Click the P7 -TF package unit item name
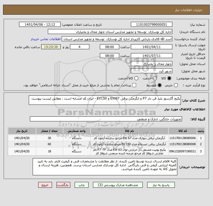Screen dimensions: 213x206 pyautogui.click(x=129, y=151)
